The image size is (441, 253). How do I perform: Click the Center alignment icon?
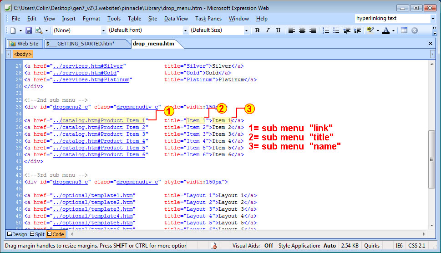pyautogui.click(x=302, y=30)
